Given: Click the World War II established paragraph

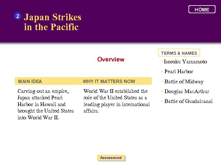Looking at the screenshot, I should click(116, 101).
